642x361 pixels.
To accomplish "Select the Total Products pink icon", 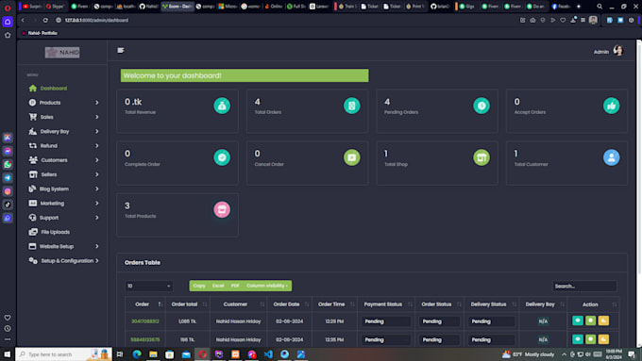I will point(222,210).
